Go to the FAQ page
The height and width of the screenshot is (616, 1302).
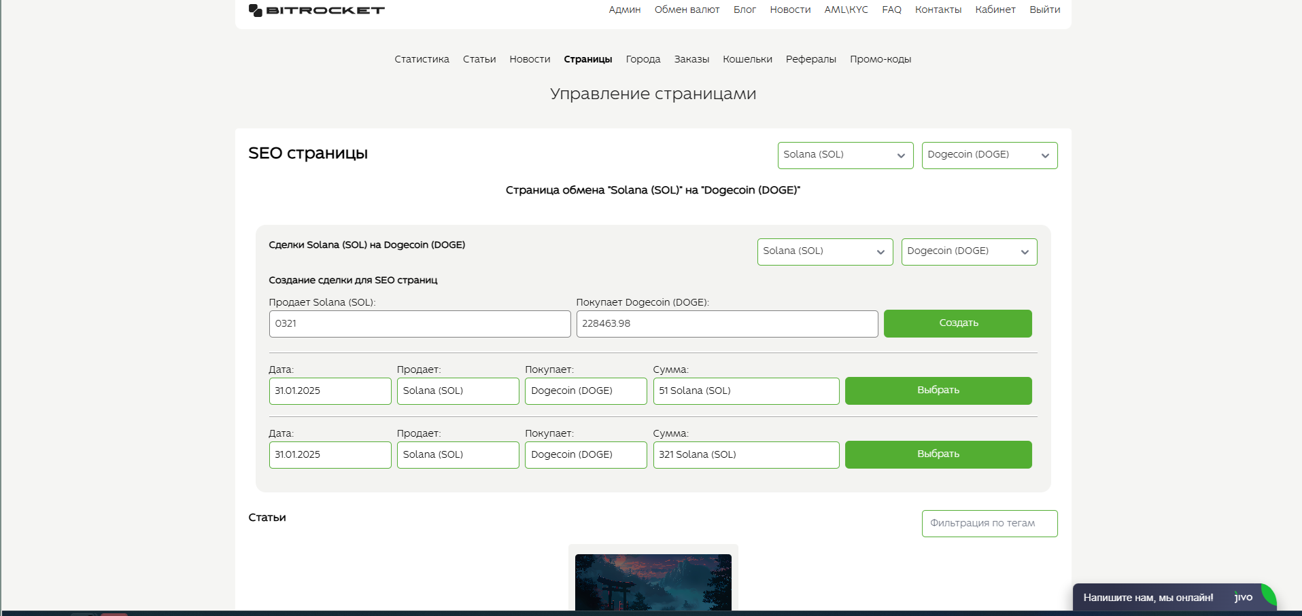pos(891,10)
